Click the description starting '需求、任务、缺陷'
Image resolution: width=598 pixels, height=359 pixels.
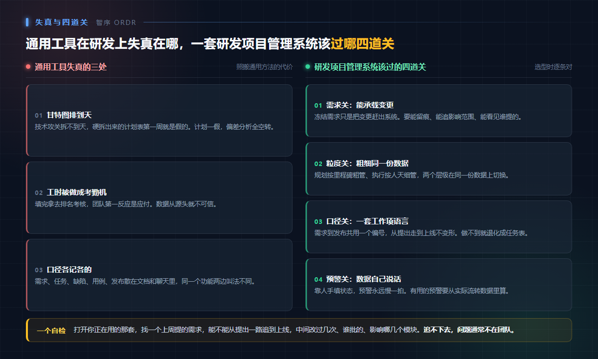click(x=145, y=281)
